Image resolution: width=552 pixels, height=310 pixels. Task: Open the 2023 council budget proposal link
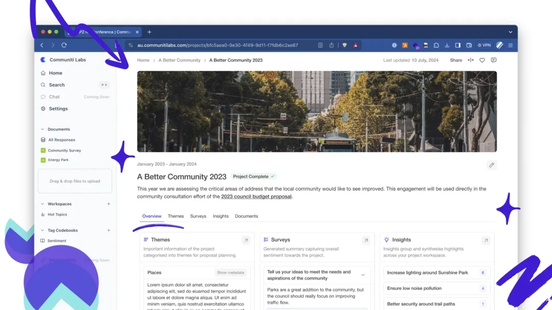pos(256,196)
